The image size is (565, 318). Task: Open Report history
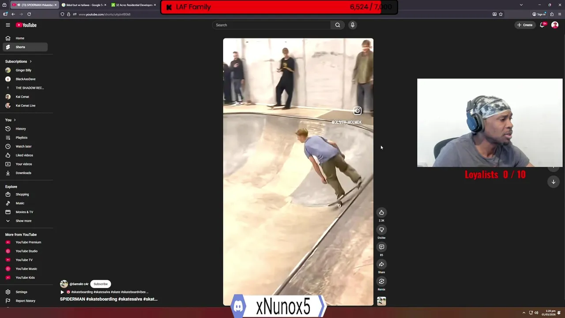pos(25,301)
